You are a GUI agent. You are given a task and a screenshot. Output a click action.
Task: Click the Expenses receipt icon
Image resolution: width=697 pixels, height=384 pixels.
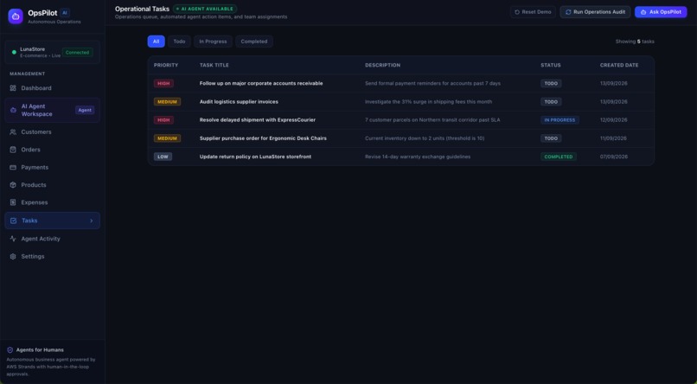pyautogui.click(x=13, y=202)
